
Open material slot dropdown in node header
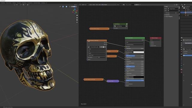[120, 5]
